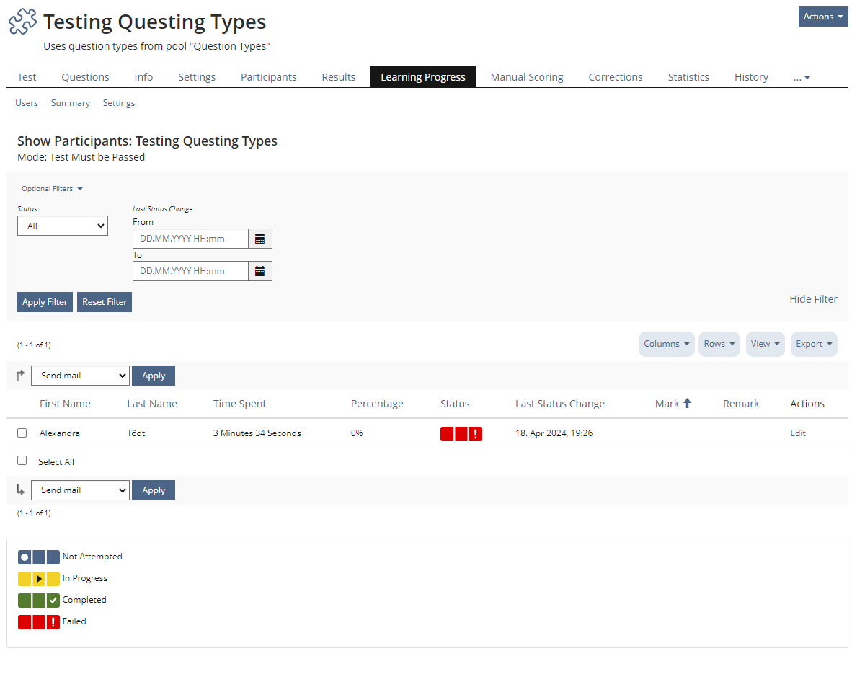Open the Statistics tab

[x=688, y=77]
